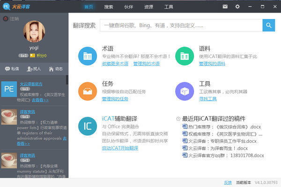Open 火云译客官方qq群:138101708.docx
The image size is (281, 187).
point(226,155)
